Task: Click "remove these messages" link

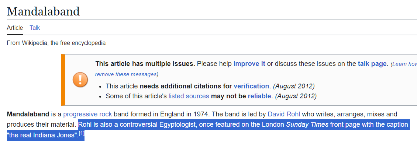Action: [x=126, y=74]
